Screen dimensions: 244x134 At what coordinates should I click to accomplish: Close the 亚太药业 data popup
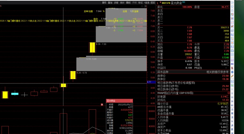(131, 101)
